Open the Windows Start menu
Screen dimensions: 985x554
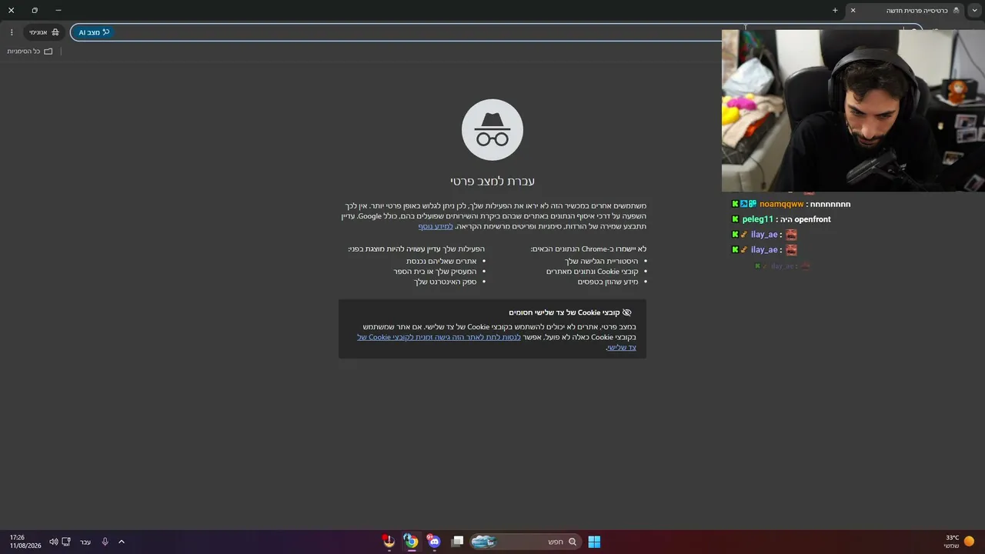(594, 542)
